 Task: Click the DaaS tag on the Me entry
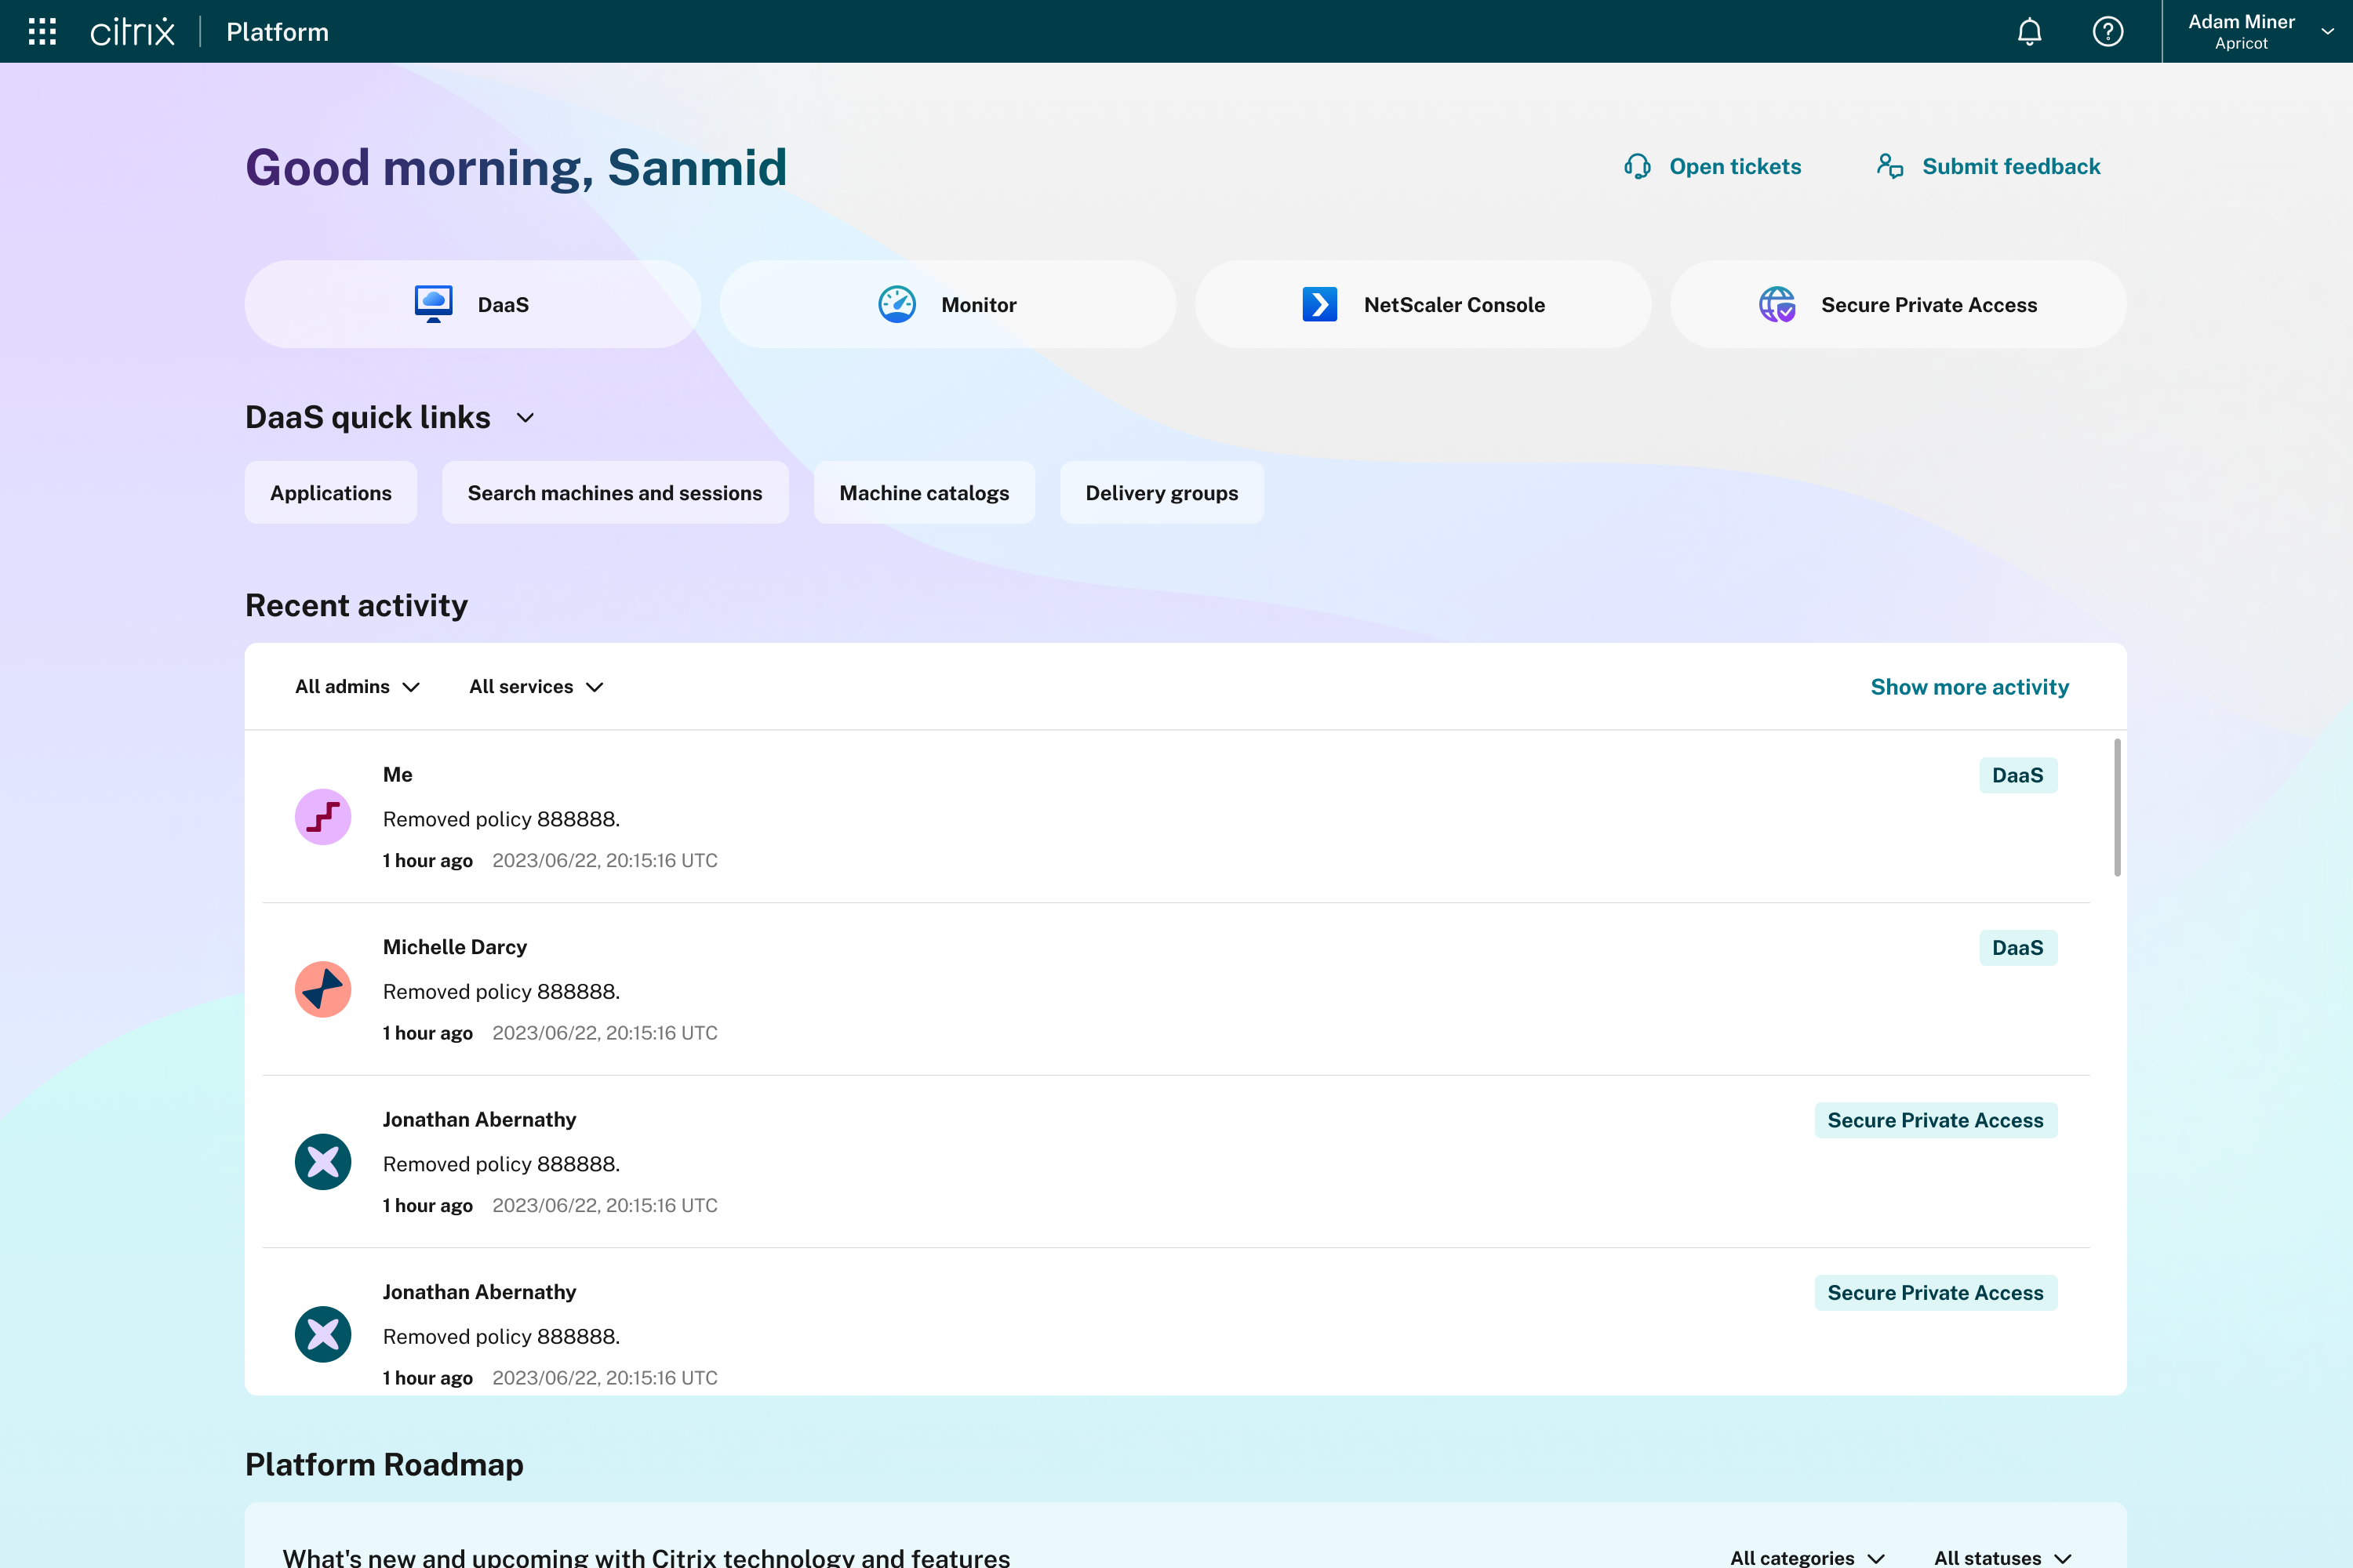pyautogui.click(x=2018, y=775)
